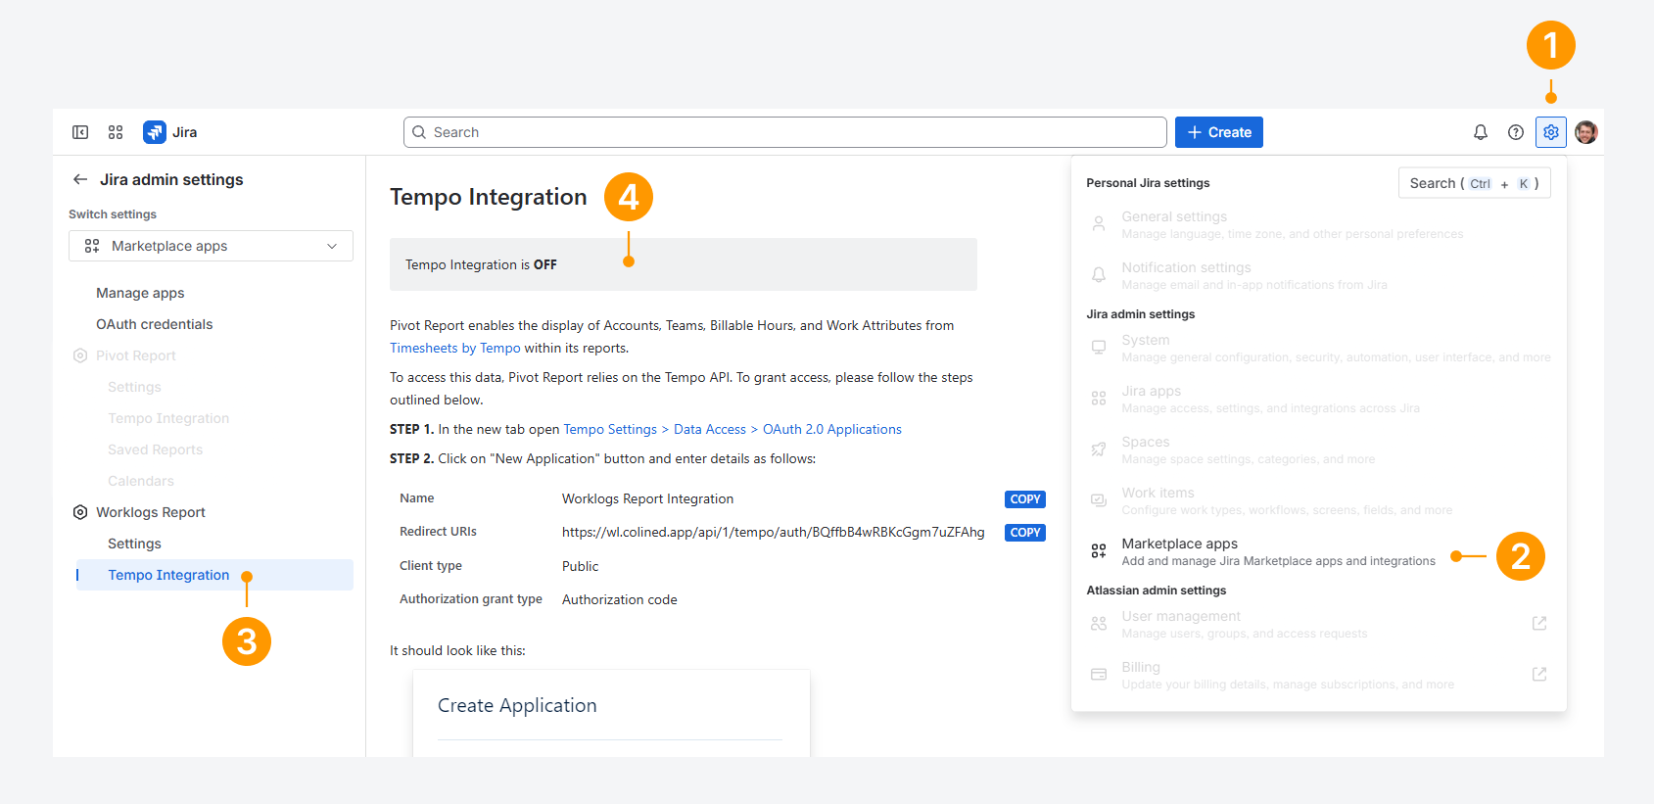Image resolution: width=1654 pixels, height=804 pixels.
Task: Click the 'Tempo Integration' page heading
Action: click(489, 197)
